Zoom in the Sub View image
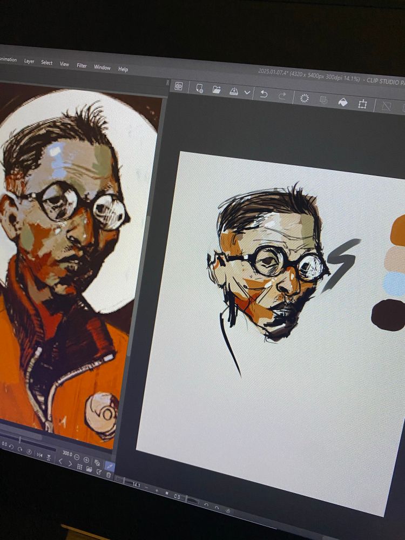 click(86, 460)
